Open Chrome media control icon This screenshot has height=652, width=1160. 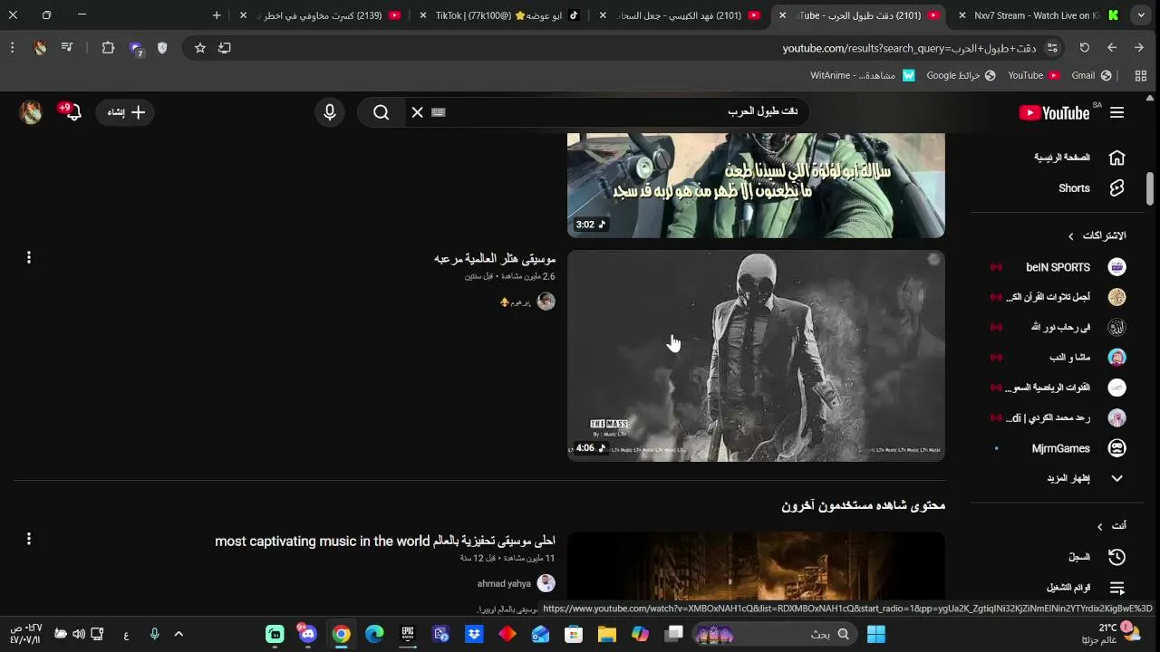click(x=68, y=48)
